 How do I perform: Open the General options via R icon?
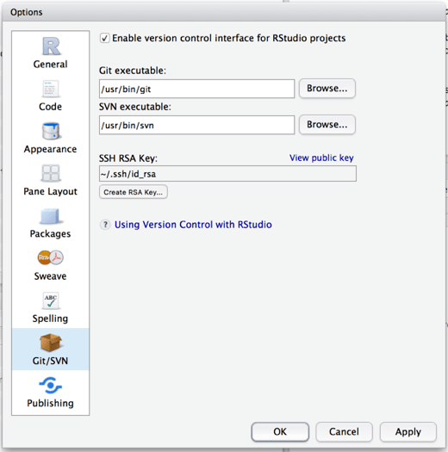click(51, 46)
